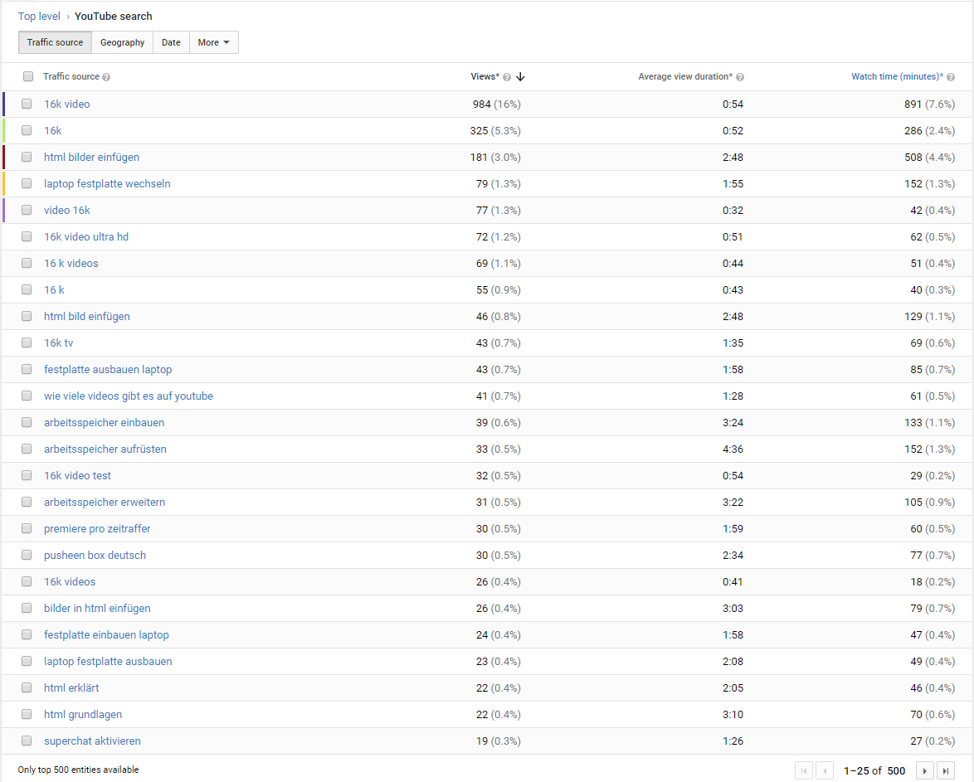974x782 pixels.
Task: Click the help icon beside Views column
Action: point(506,77)
